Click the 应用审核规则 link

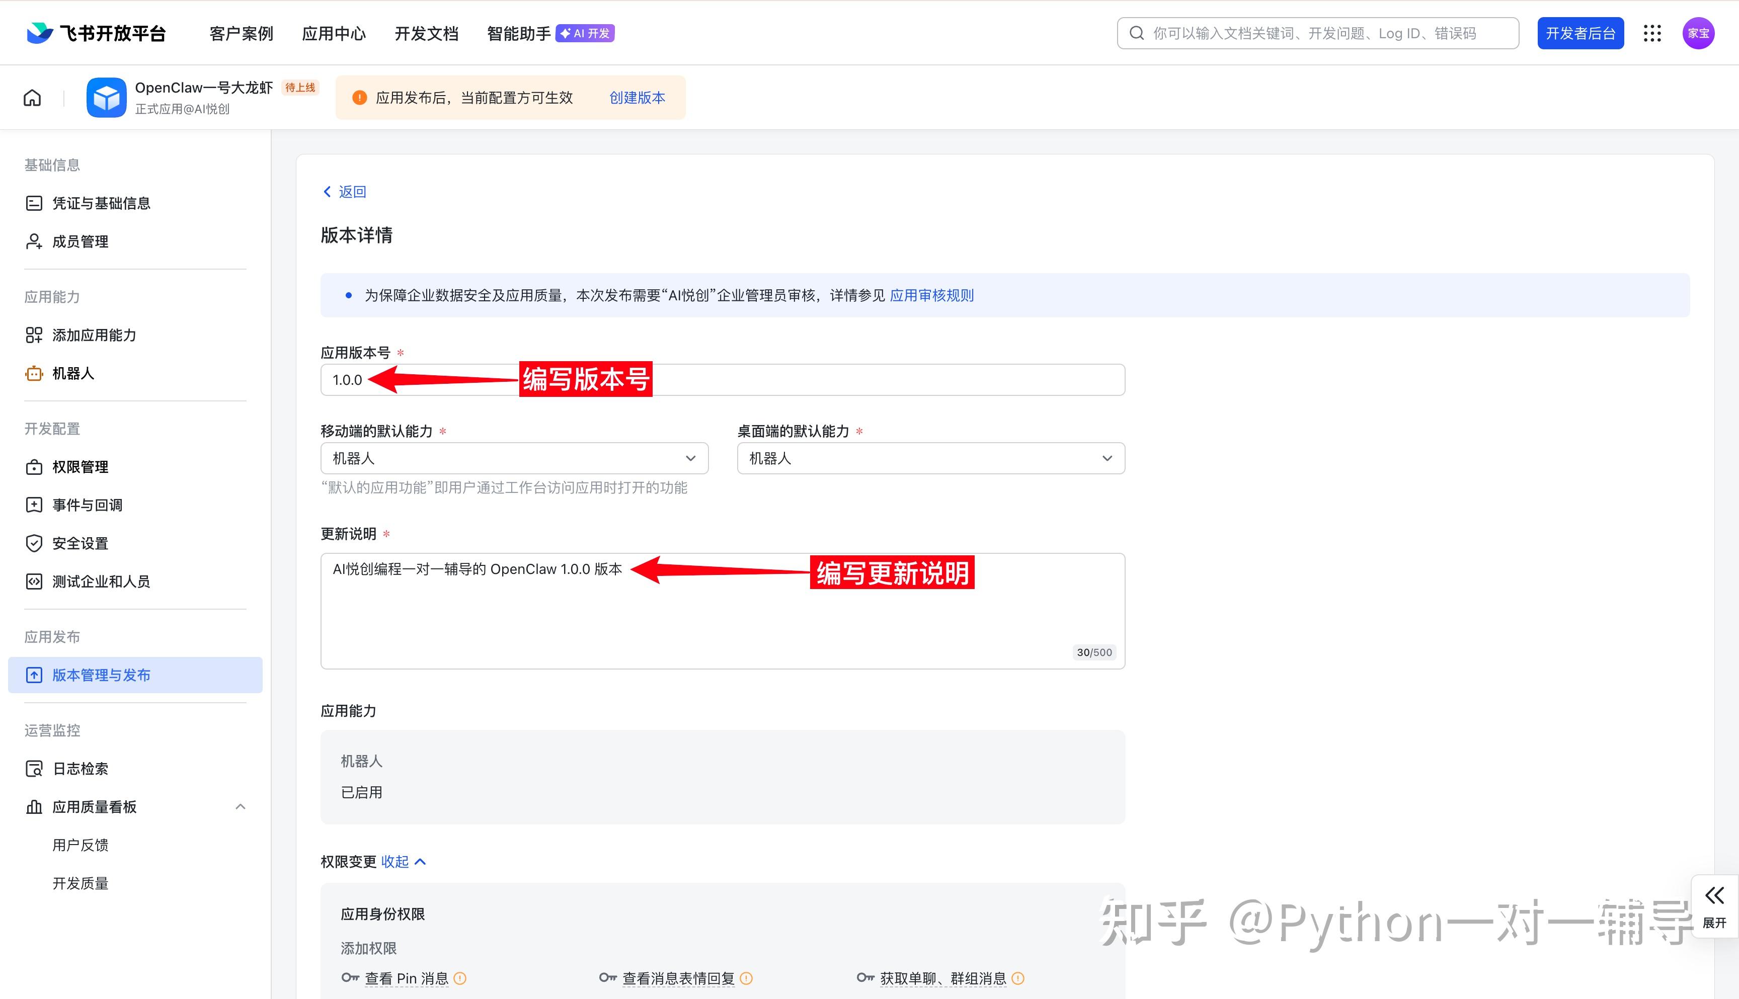tap(931, 296)
